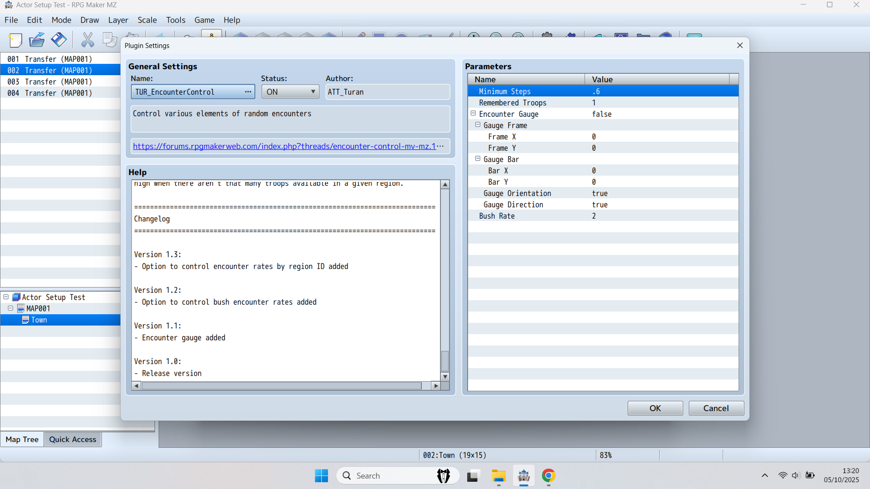Click the Help scrollbar down arrow
870x489 pixels.
(x=445, y=377)
